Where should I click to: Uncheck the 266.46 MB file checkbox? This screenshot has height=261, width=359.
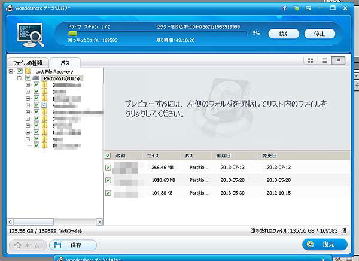pos(108,168)
